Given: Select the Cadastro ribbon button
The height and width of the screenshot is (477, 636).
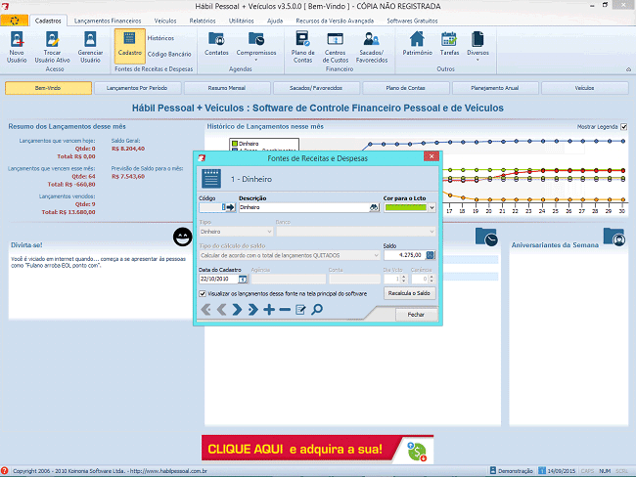Looking at the screenshot, I should click(x=130, y=45).
